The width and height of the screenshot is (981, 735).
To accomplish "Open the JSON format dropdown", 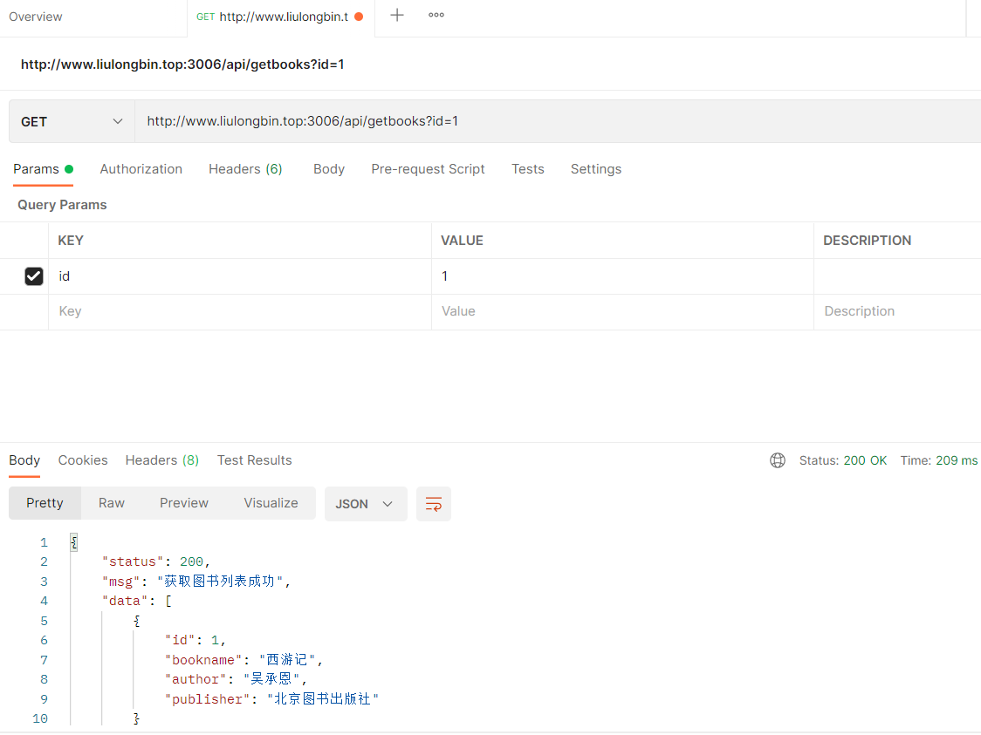I will click(x=366, y=504).
